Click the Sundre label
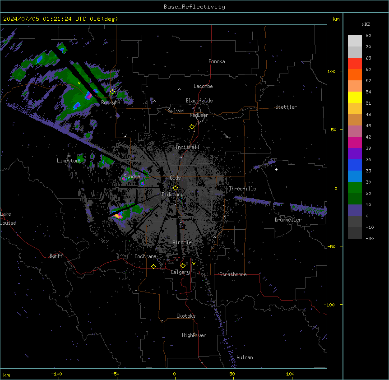The image size is (389, 380). coord(132,176)
